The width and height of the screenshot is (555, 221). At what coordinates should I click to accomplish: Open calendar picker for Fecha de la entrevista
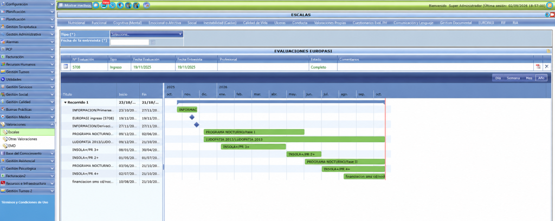[x=153, y=42]
